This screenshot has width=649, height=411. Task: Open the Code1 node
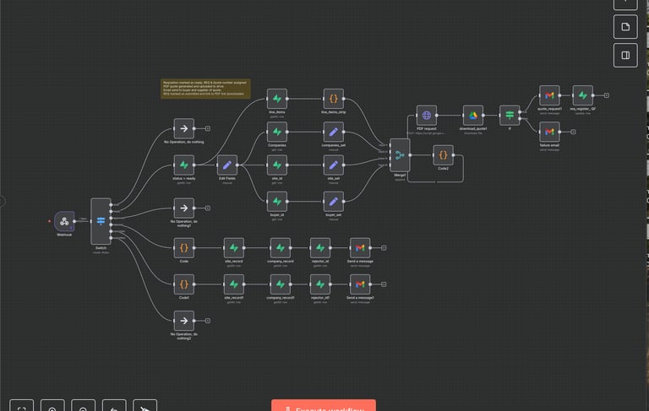pos(183,284)
